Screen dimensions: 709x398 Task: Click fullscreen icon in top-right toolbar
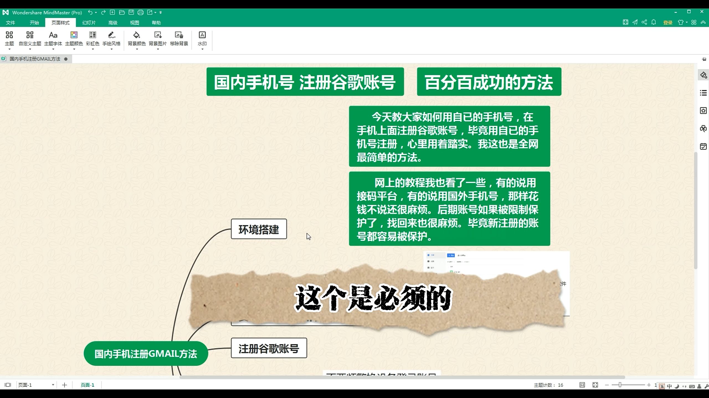pyautogui.click(x=626, y=22)
